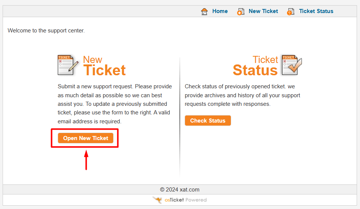Open the Ticket Status text link in the top navigation
The image size is (360, 209).
click(x=316, y=11)
